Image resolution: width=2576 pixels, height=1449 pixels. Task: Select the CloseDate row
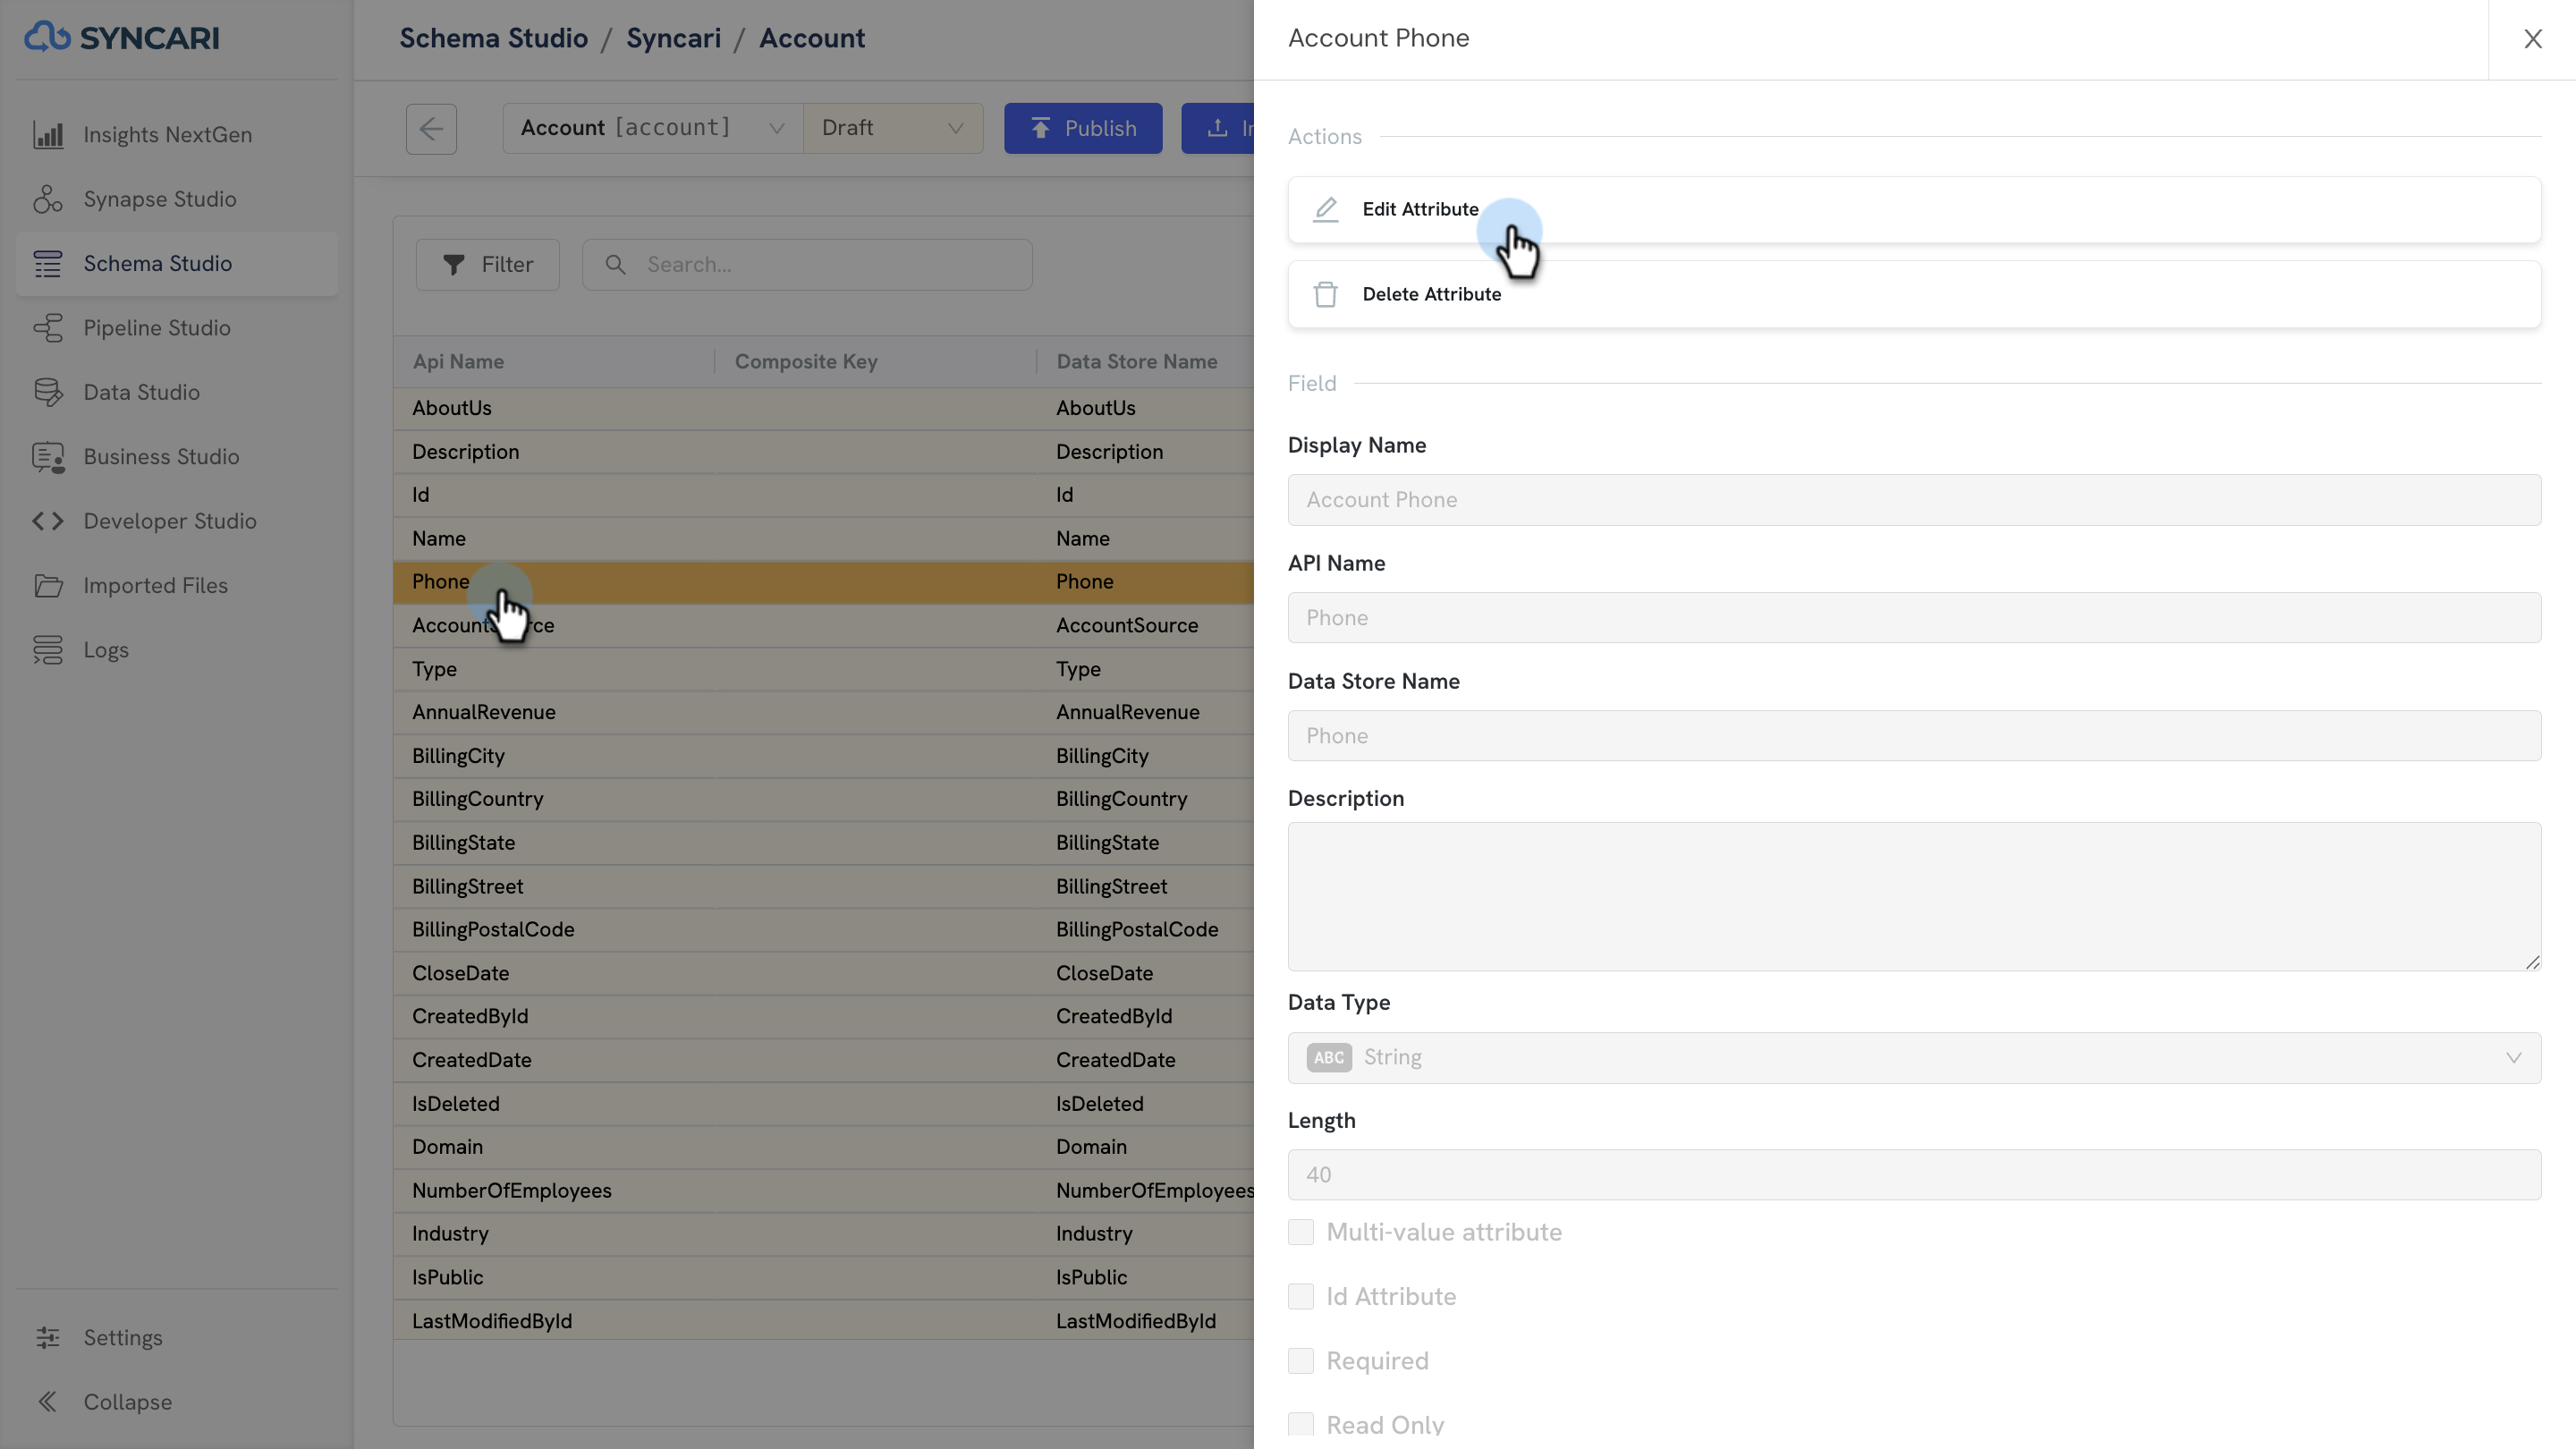coord(823,973)
